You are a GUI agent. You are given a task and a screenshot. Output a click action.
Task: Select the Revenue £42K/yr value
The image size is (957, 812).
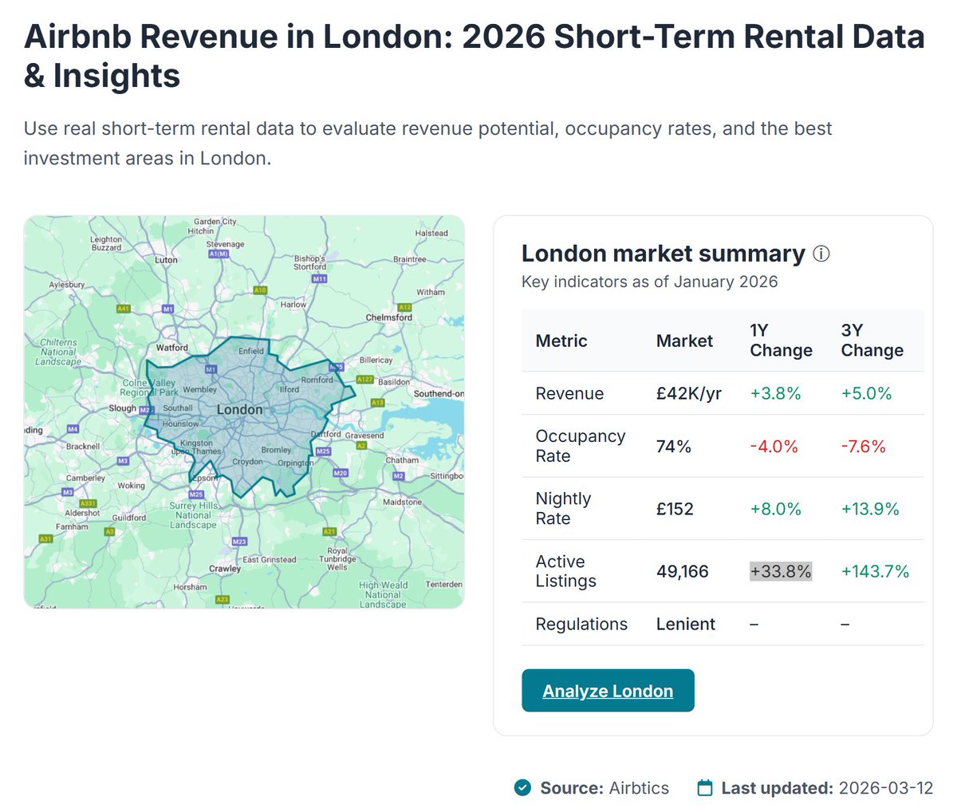click(689, 393)
